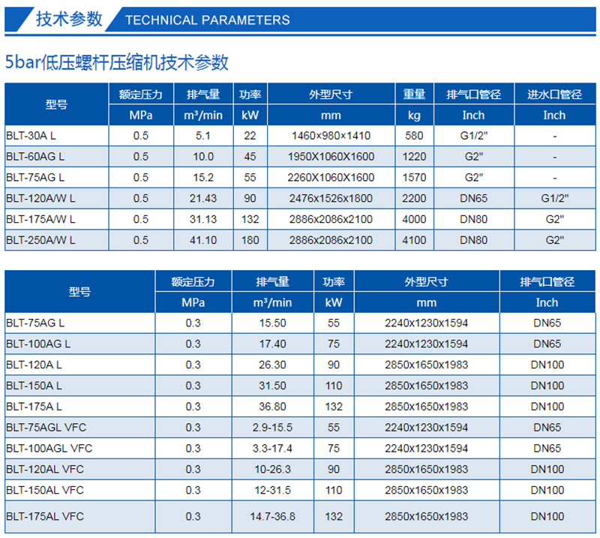The image size is (600, 538).
Task: Click the weight value 580
Action: click(x=414, y=136)
